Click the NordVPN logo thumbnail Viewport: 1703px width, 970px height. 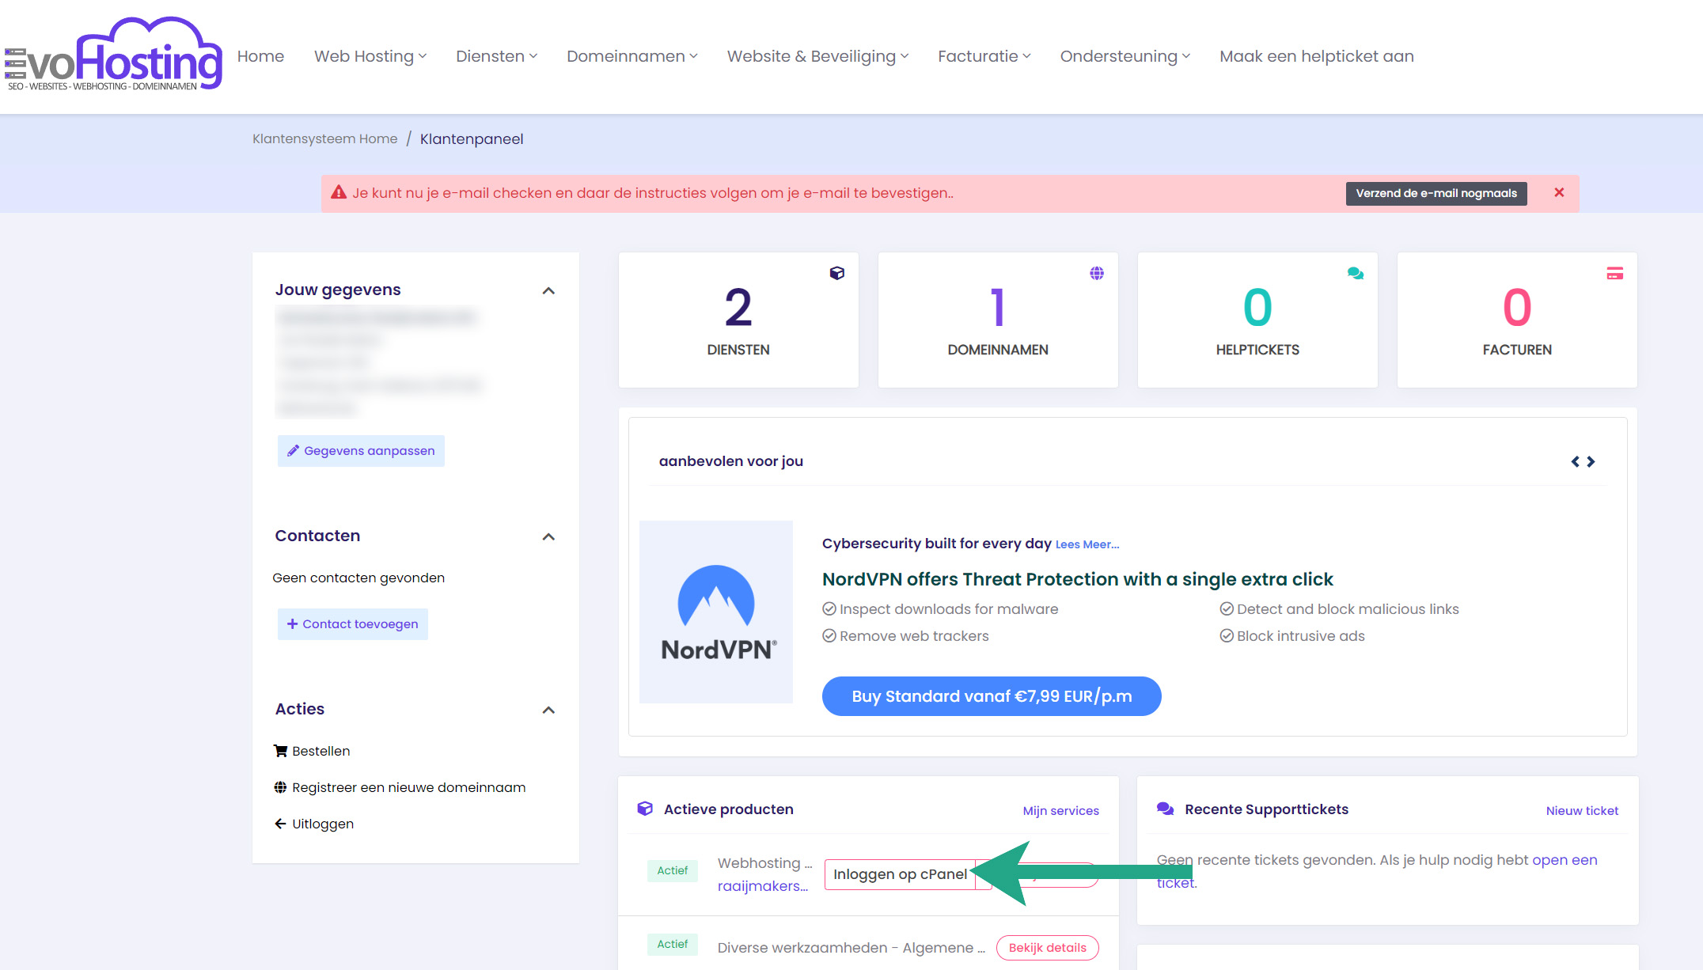[x=715, y=612]
